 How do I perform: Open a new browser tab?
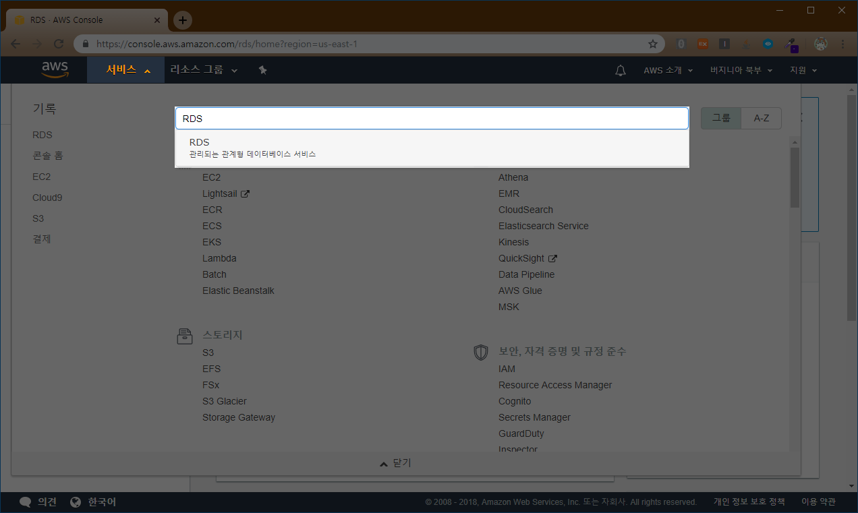[183, 20]
